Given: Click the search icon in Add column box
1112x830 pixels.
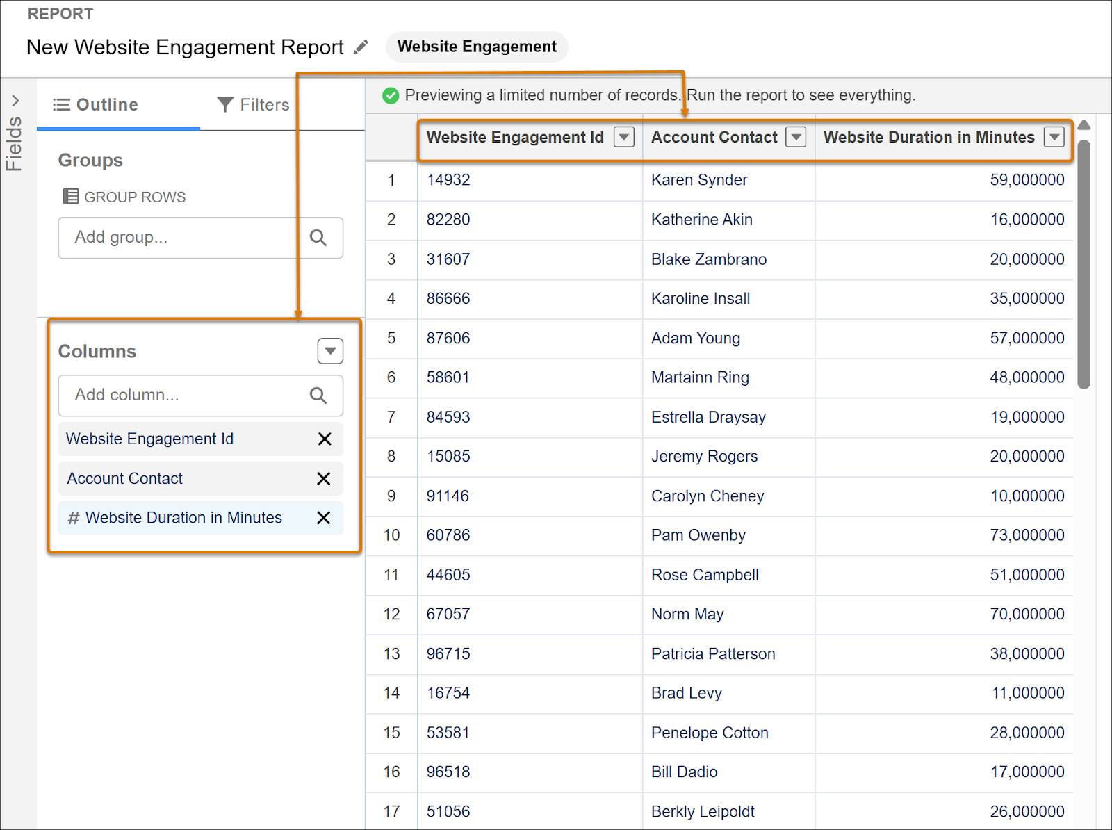Looking at the screenshot, I should coord(318,396).
